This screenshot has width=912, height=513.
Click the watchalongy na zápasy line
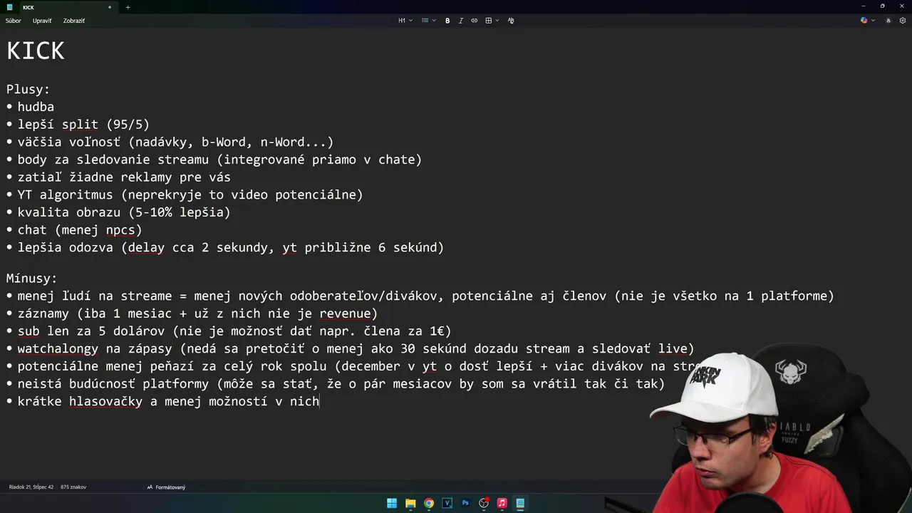[356, 348]
